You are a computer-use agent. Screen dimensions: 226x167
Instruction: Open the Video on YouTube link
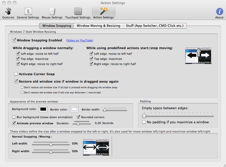click(79, 40)
